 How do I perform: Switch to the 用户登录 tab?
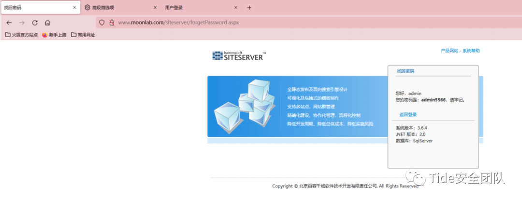tap(202, 8)
